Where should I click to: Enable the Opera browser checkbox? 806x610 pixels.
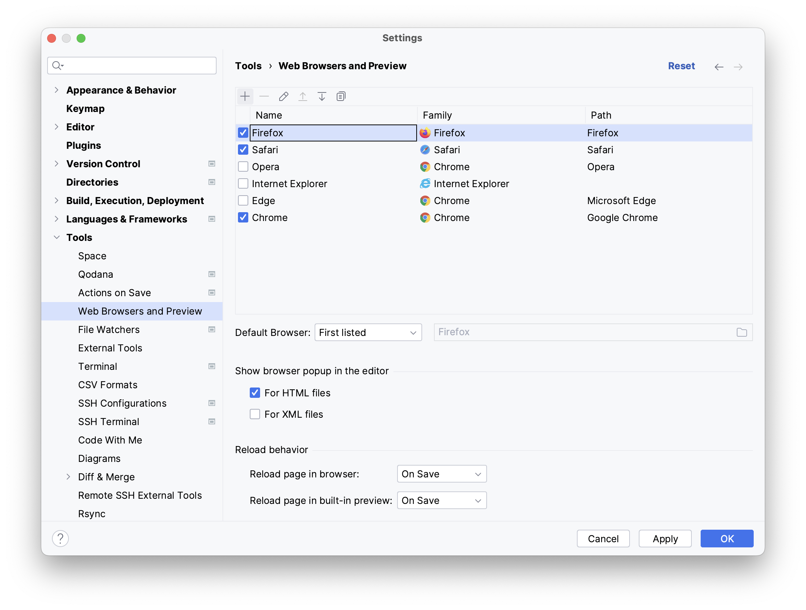[x=243, y=166]
